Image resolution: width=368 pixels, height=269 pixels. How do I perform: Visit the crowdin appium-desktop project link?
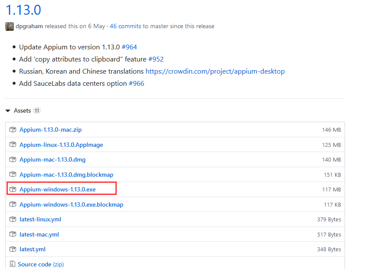click(215, 71)
